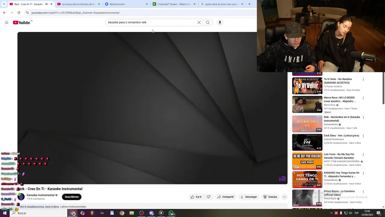The width and height of the screenshot is (385, 217).
Task: Open the Karaoke Instrumental channel name
Action: pos(40,195)
